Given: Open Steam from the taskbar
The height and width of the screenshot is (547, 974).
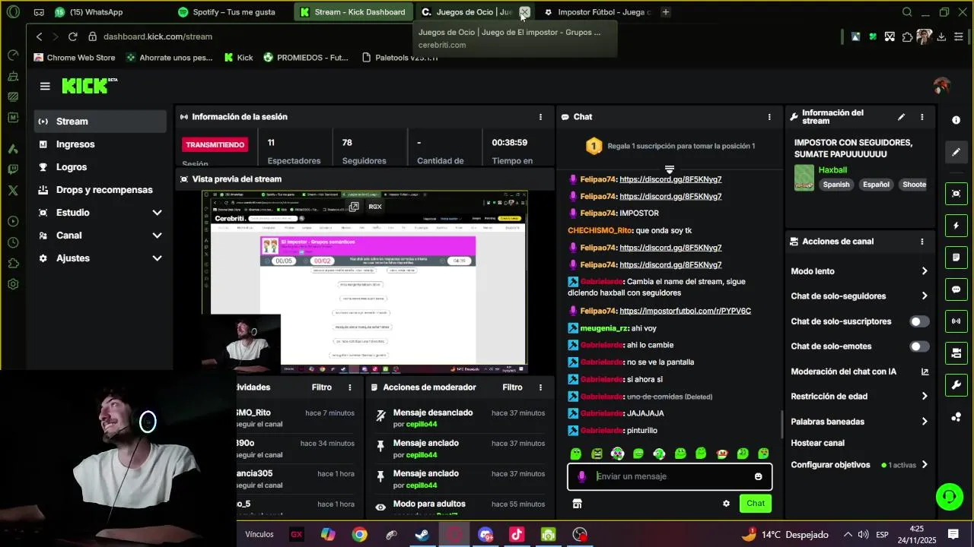Looking at the screenshot, I should [422, 535].
